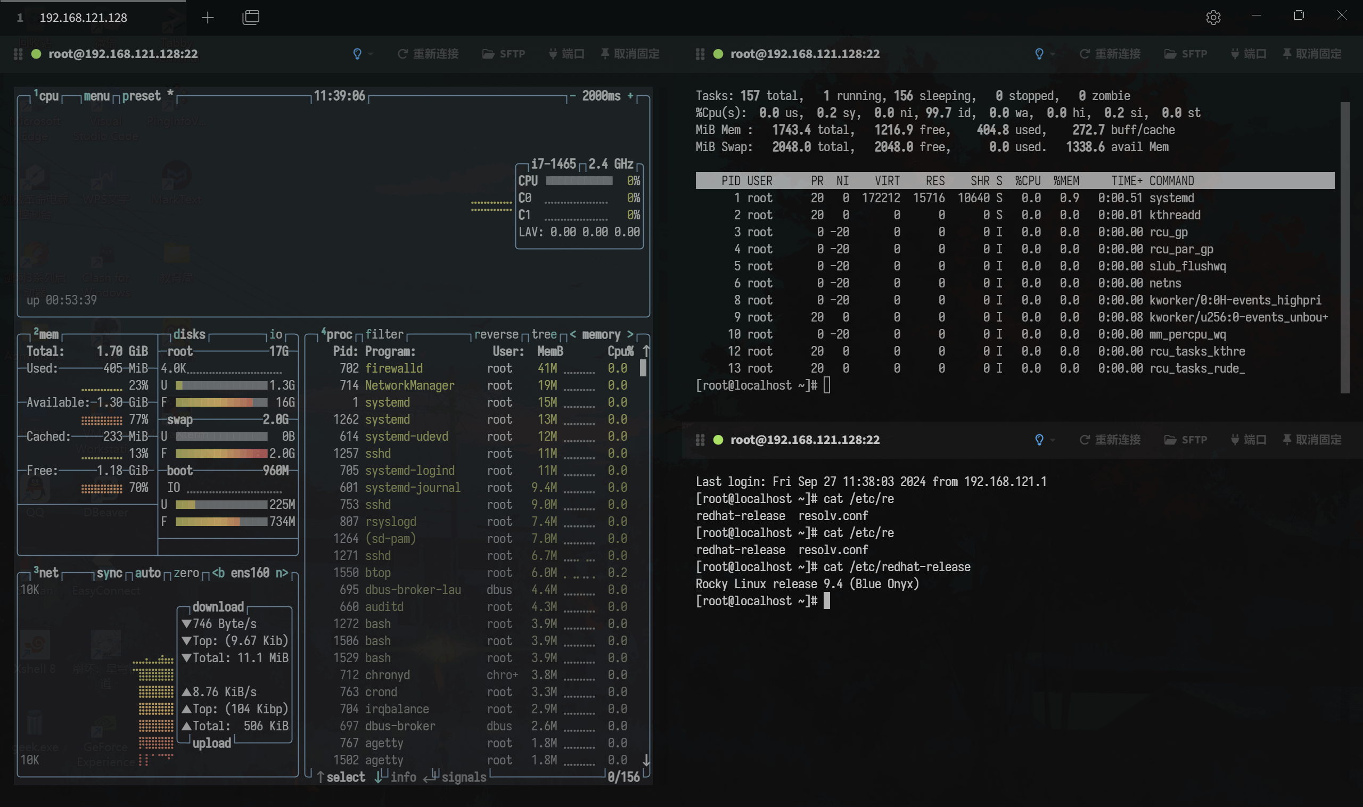Viewport: 1363px width, 807px height.
Task: Open 端口 ports in the left pane
Action: click(566, 54)
